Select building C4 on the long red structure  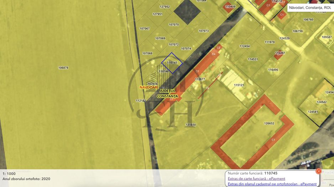(213, 54)
